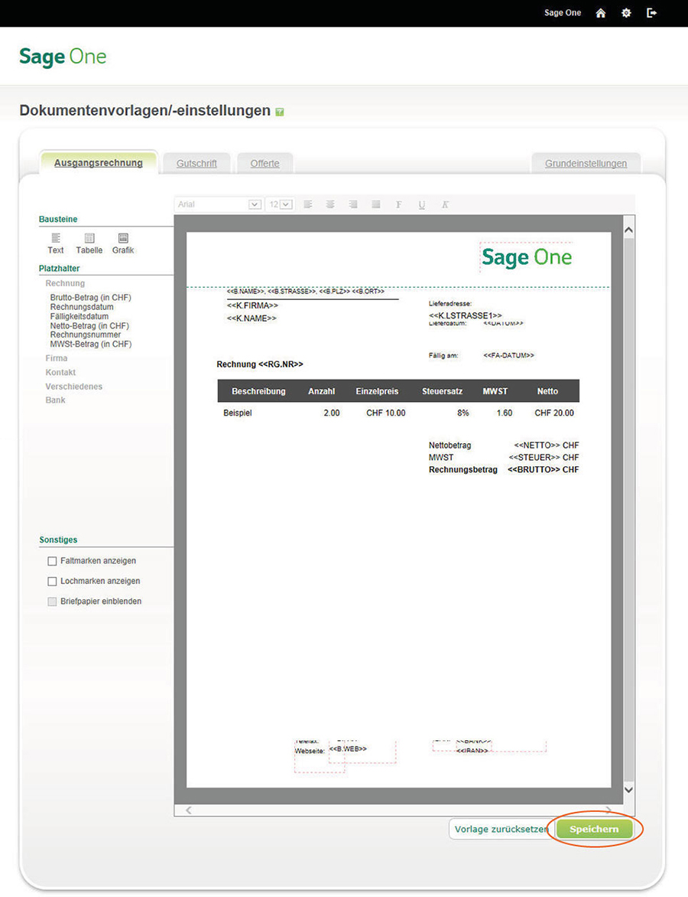The width and height of the screenshot is (688, 897).
Task: Click the green help icon beside the page title
Action: coord(280,112)
